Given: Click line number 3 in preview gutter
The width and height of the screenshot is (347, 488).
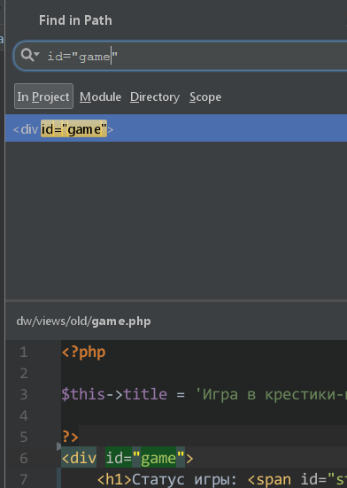Looking at the screenshot, I should tap(24, 395).
